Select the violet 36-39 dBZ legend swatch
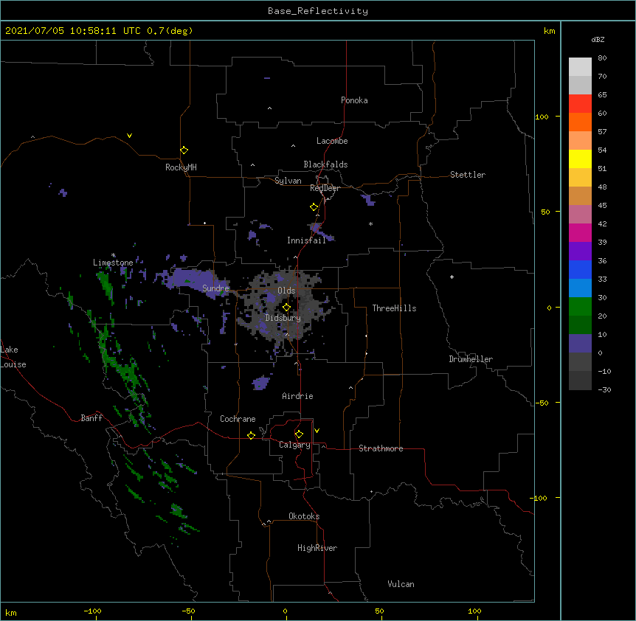Image resolution: width=636 pixels, height=621 pixels. coord(580,251)
